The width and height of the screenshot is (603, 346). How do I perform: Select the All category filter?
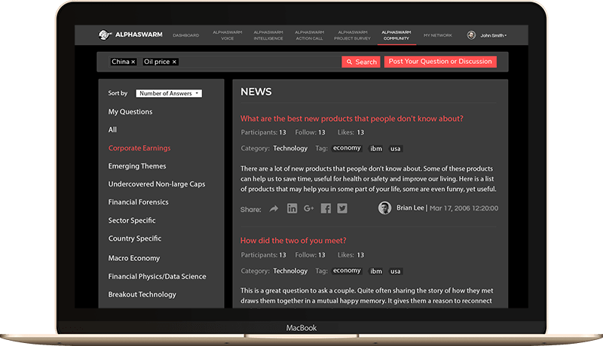(112, 129)
